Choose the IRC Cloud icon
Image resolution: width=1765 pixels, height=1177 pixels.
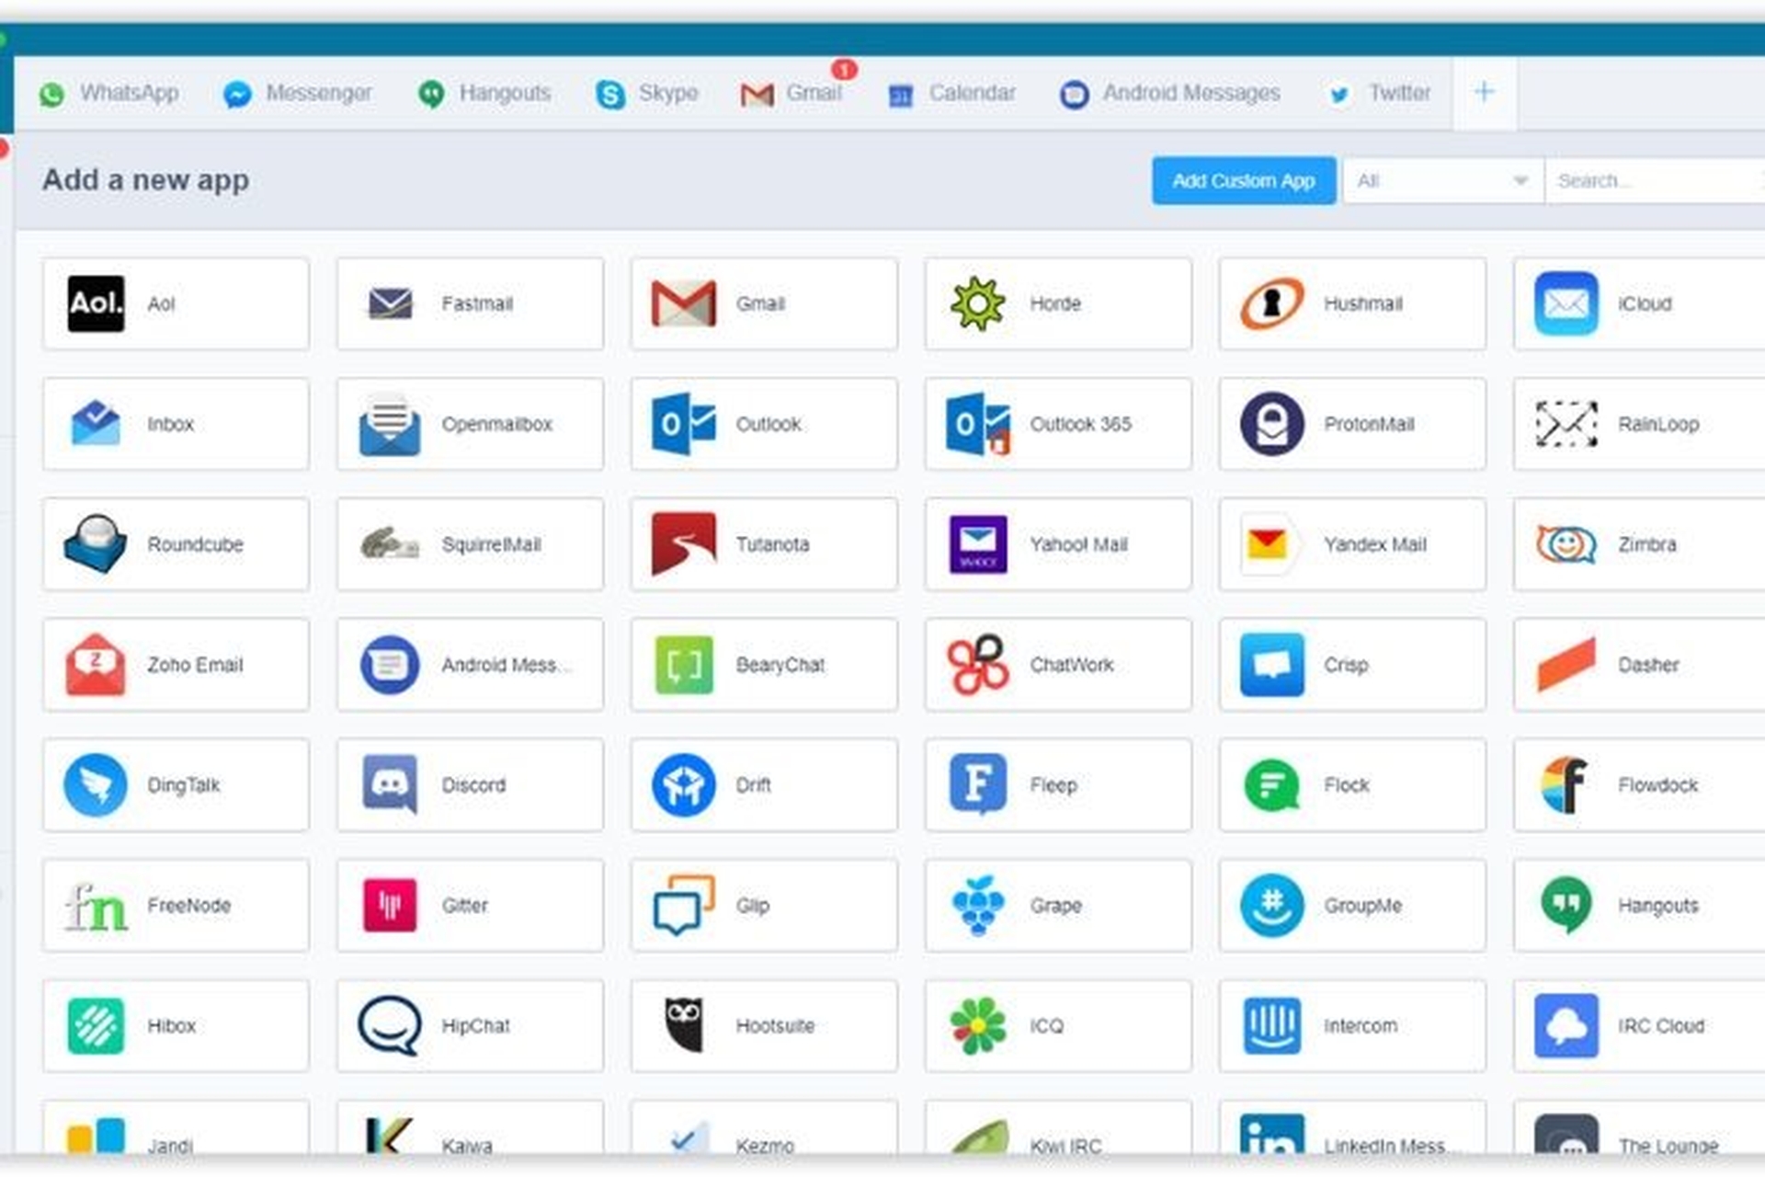click(1566, 1025)
